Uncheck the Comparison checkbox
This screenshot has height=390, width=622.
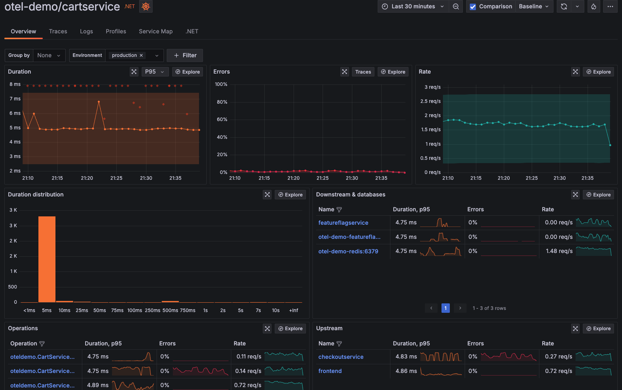click(x=473, y=6)
